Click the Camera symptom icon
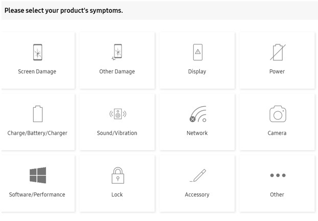318x221 pixels. coord(278,114)
